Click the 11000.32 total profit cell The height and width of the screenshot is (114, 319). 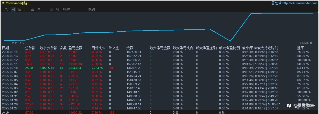[76, 113]
